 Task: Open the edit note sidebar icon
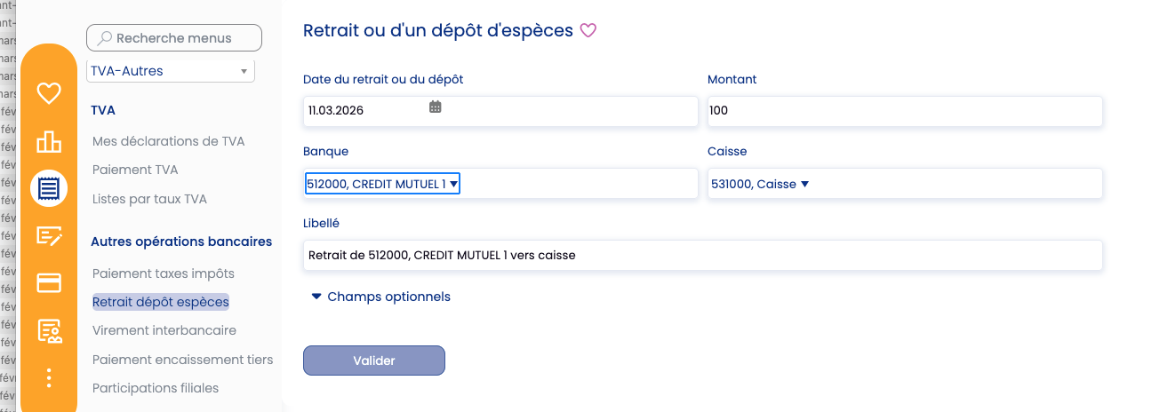pyautogui.click(x=48, y=235)
